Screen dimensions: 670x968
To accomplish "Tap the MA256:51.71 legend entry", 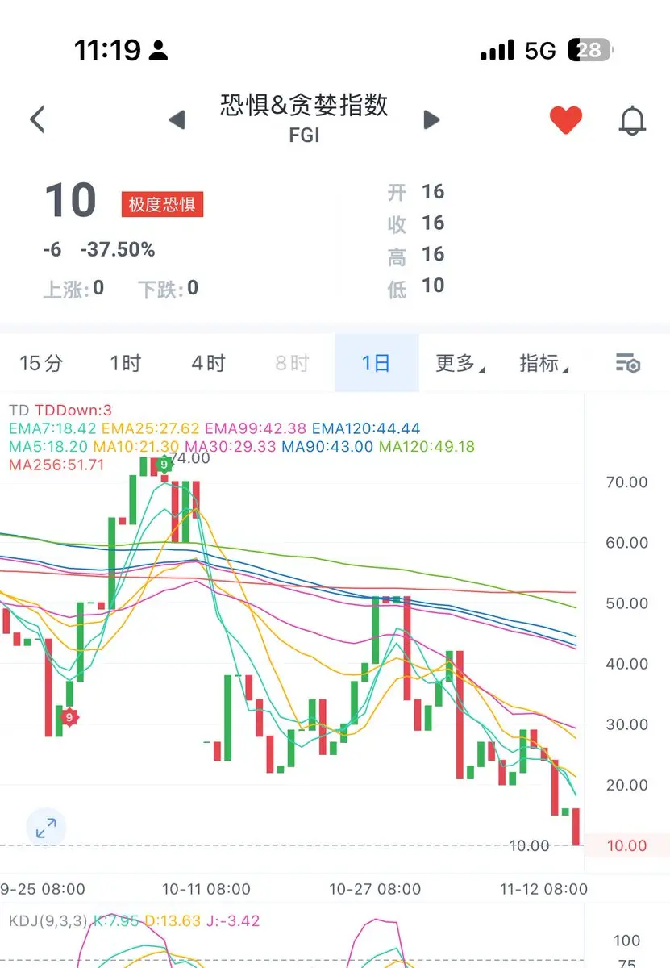I will coord(56,465).
